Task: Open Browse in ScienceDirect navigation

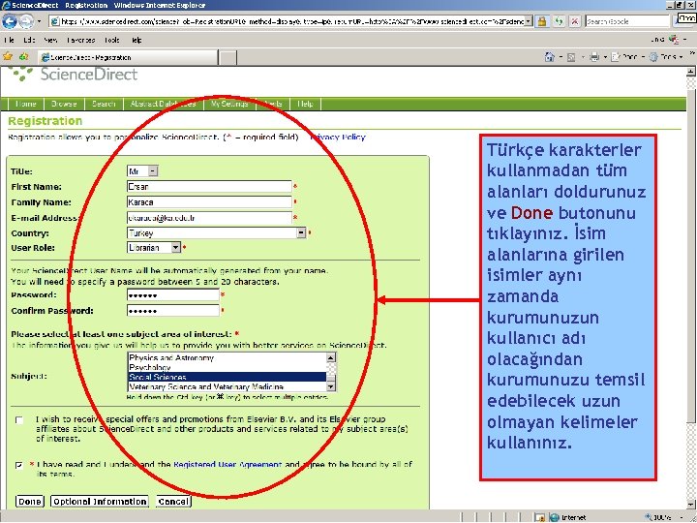Action: (x=64, y=104)
